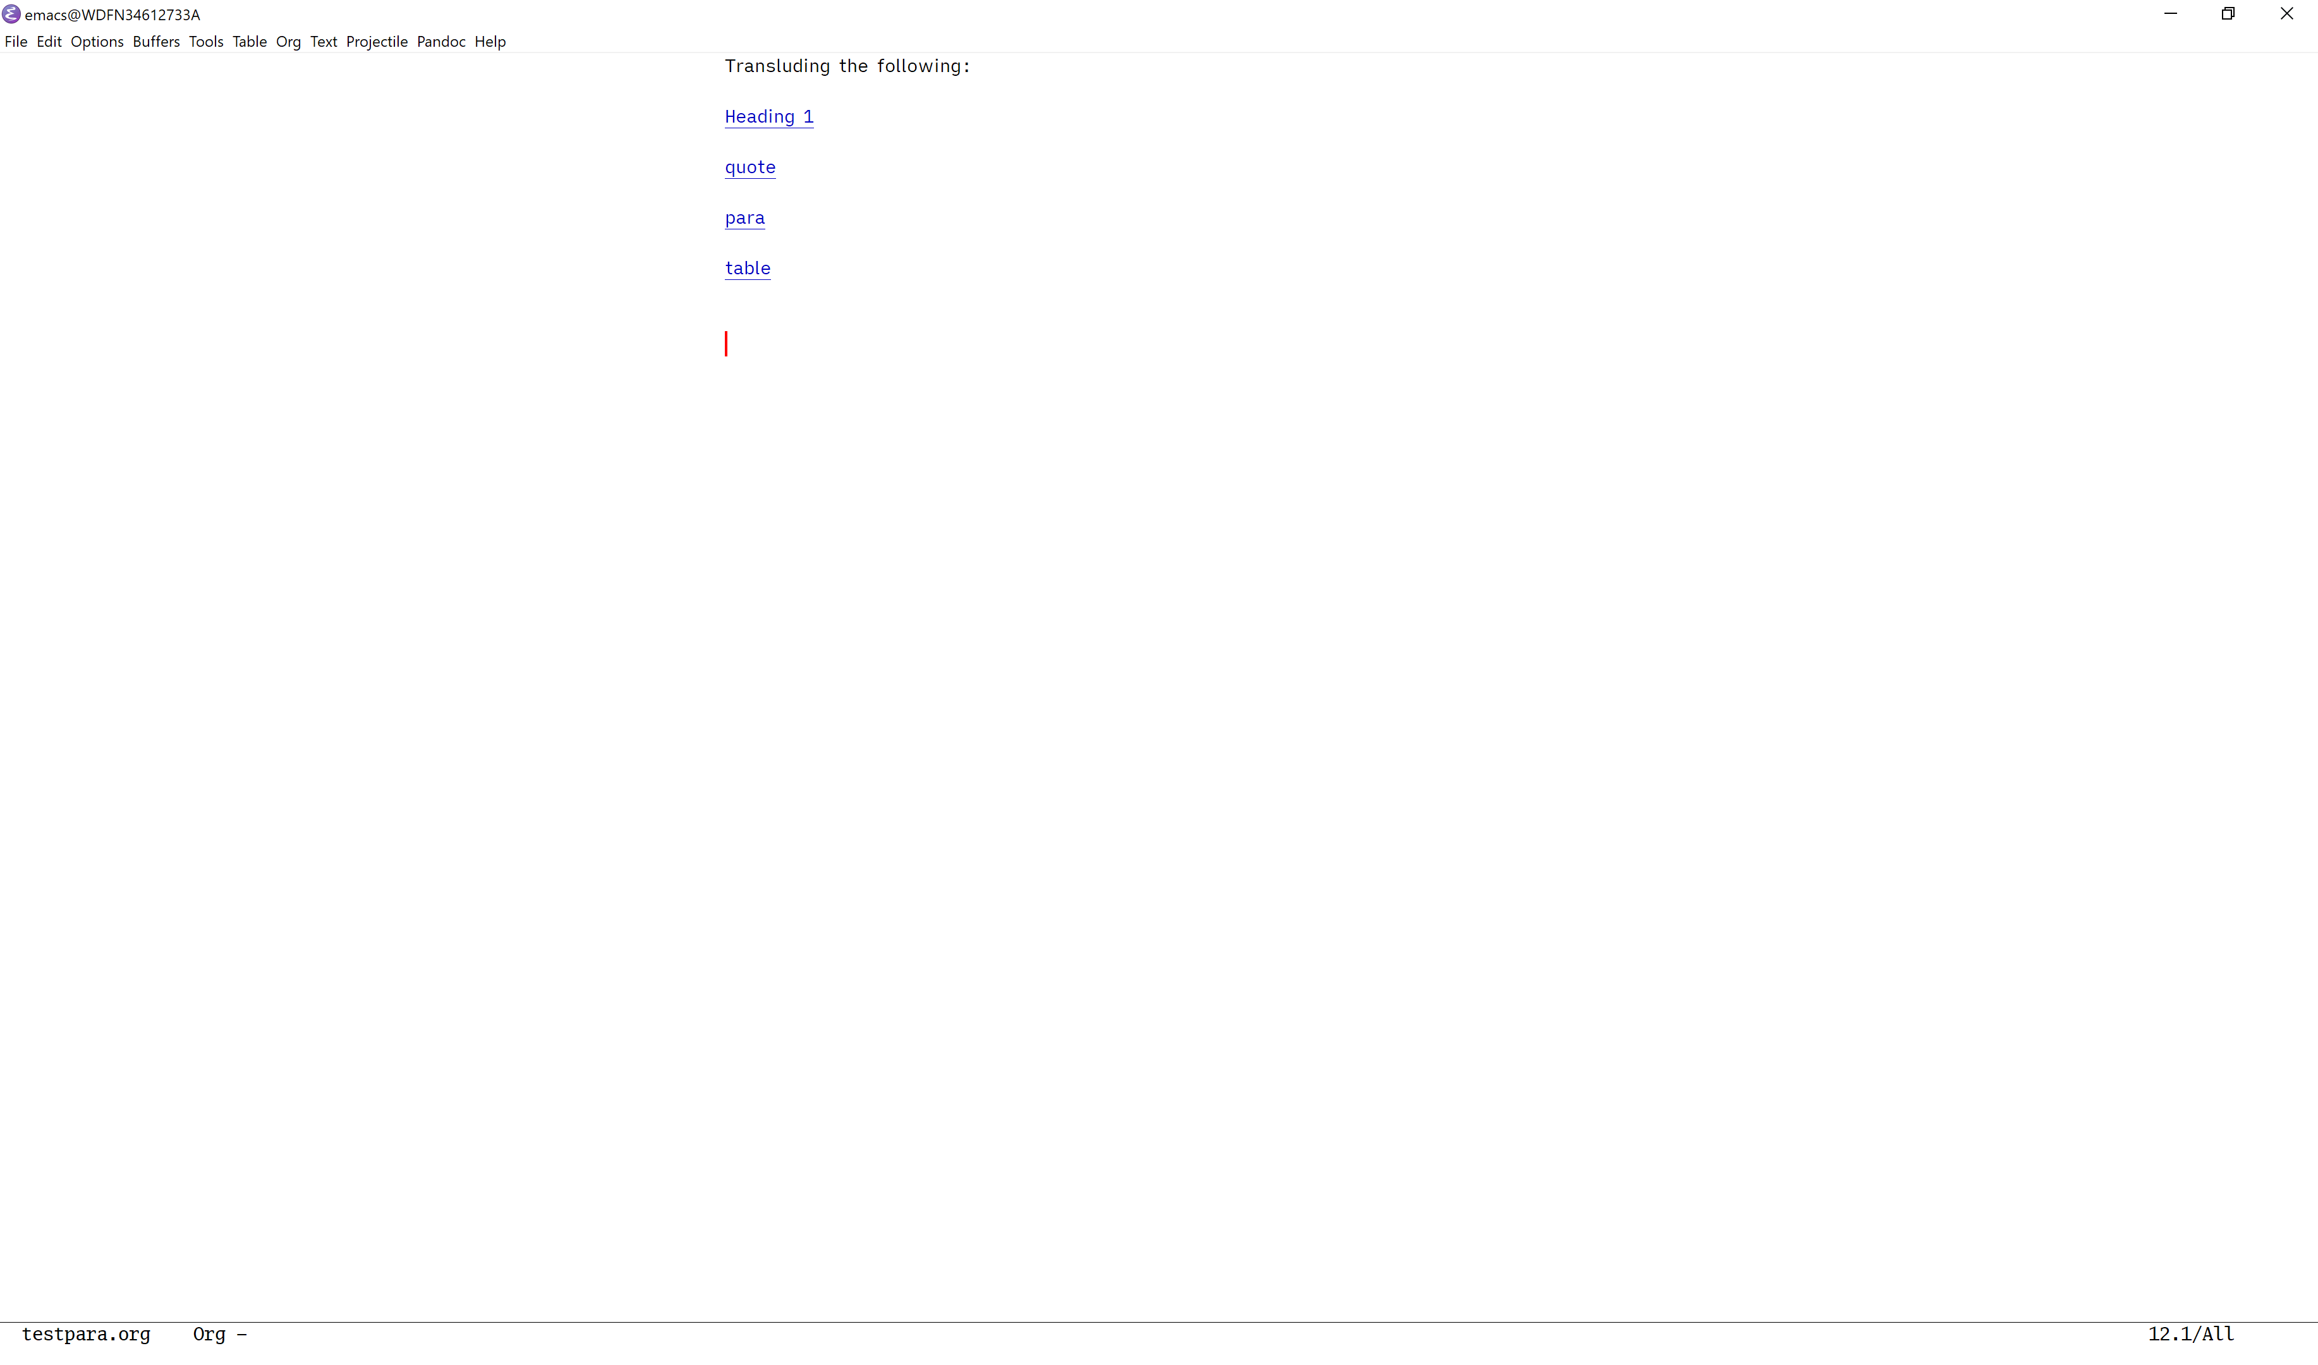The image size is (2318, 1365).
Task: Open the Table menu
Action: click(x=249, y=41)
